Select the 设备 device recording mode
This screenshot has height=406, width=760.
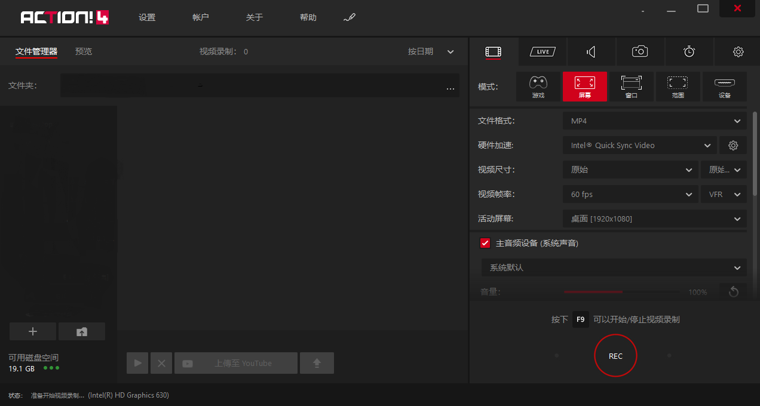click(x=725, y=87)
